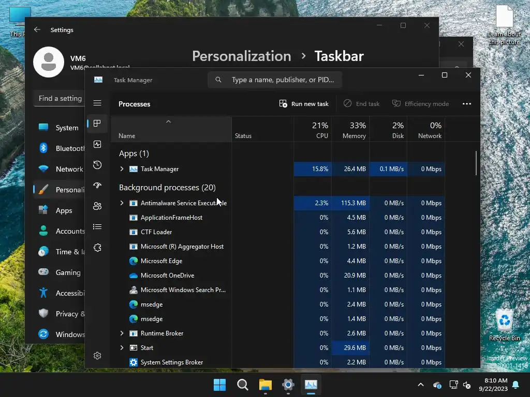530x397 pixels.
Task: Click the Personalization breadcrumb in Settings
Action: [241, 56]
